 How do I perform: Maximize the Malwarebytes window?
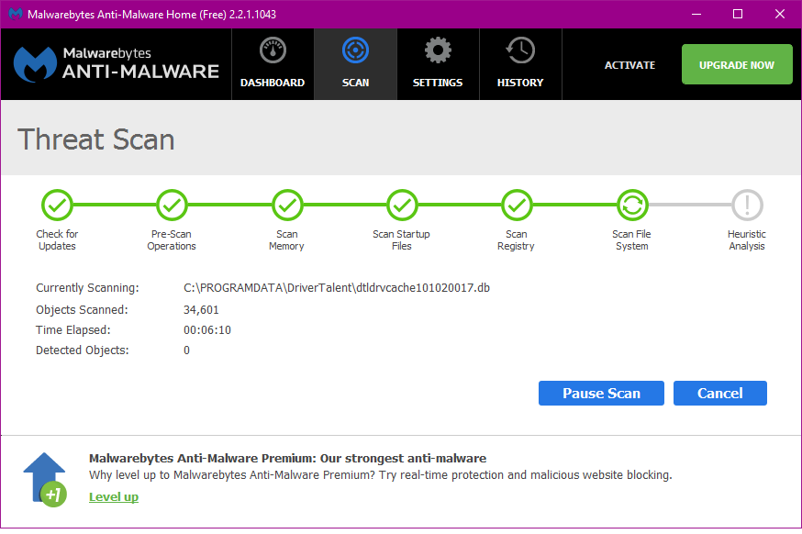tap(738, 14)
